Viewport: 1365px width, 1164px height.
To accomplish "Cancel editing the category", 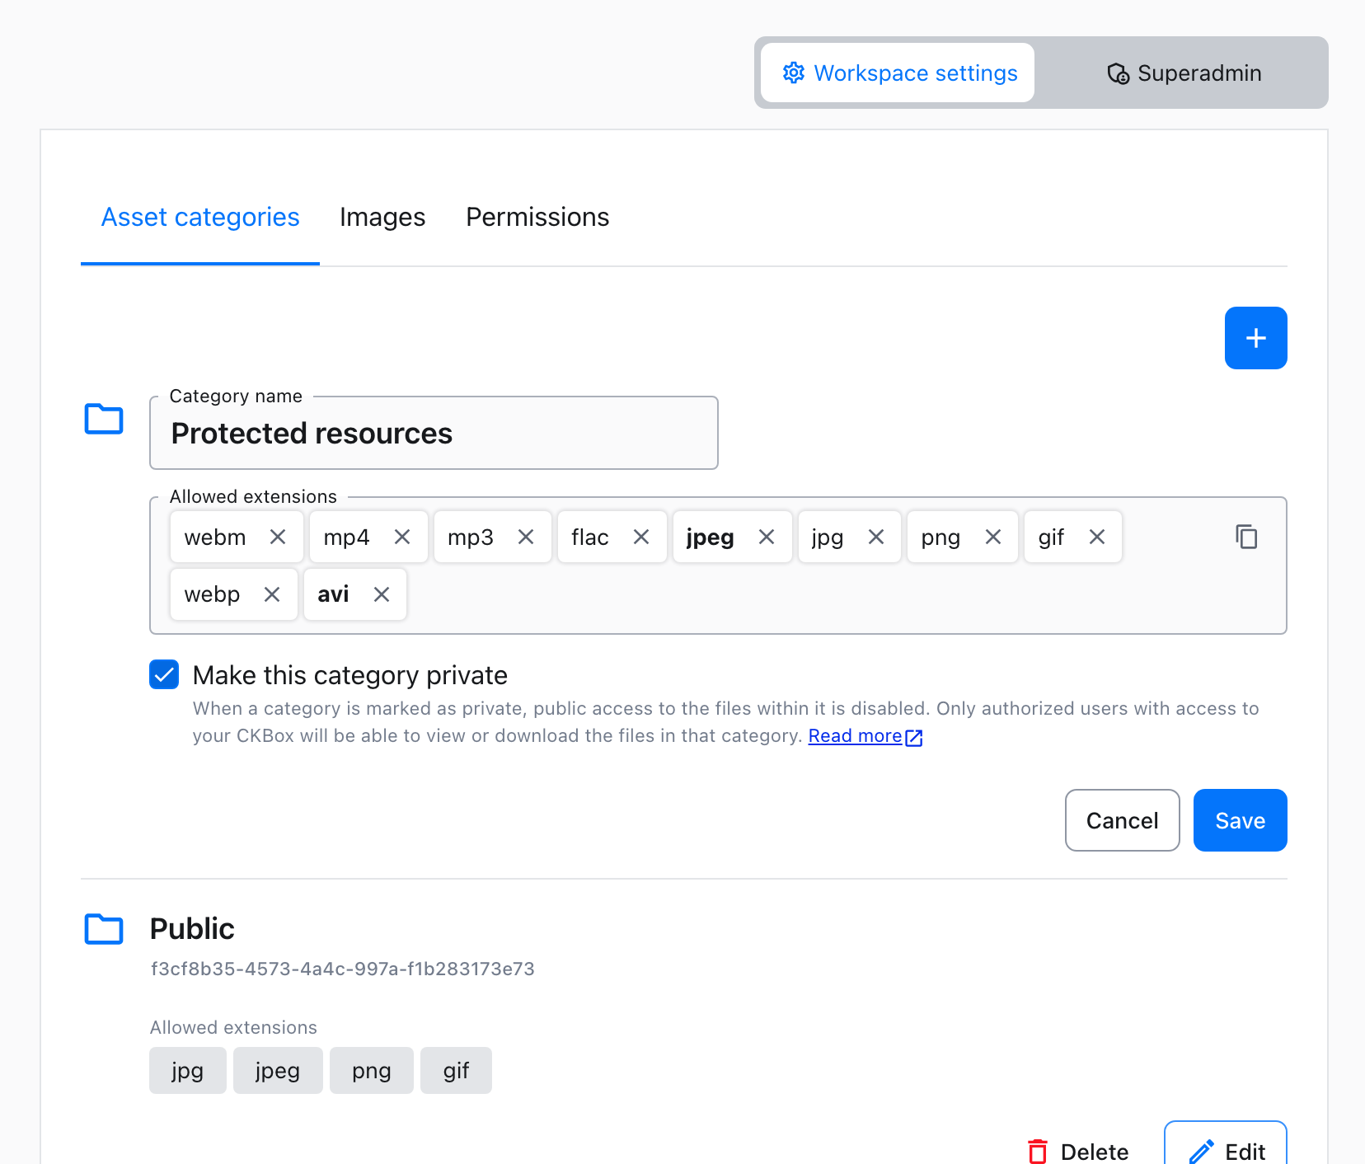I will 1122,819.
